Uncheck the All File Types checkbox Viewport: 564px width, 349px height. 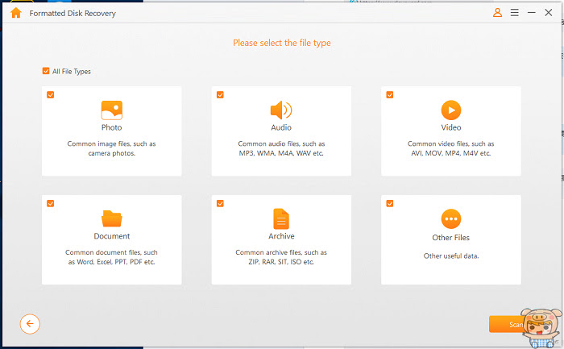tap(46, 71)
